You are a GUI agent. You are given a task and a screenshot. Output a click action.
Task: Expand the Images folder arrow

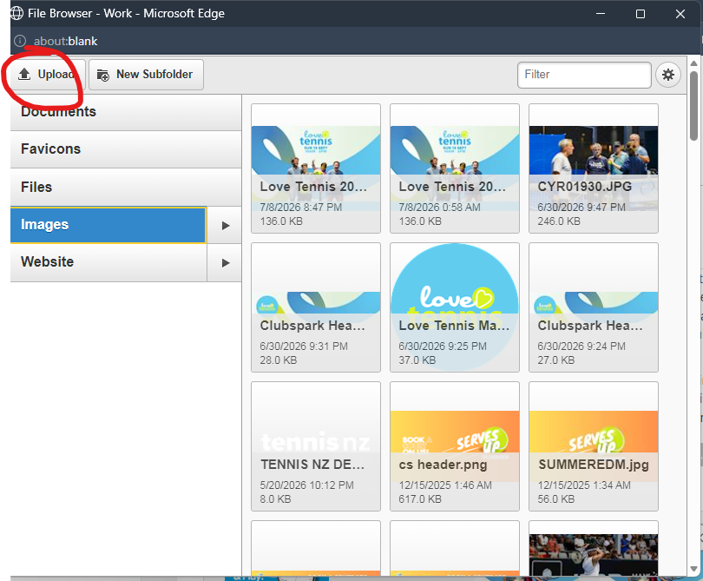225,225
